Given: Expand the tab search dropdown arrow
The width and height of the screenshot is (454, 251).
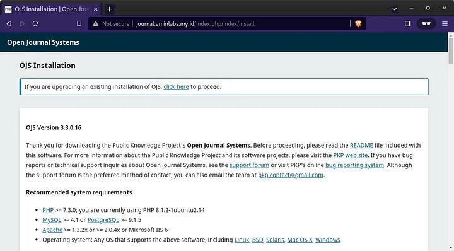Looking at the screenshot, I should (394, 9).
